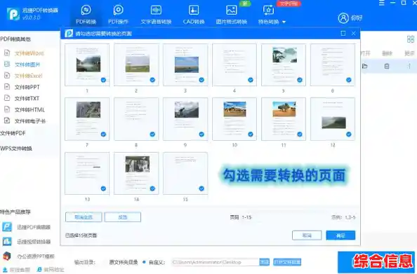Open the PDF操作 module

pyautogui.click(x=119, y=15)
